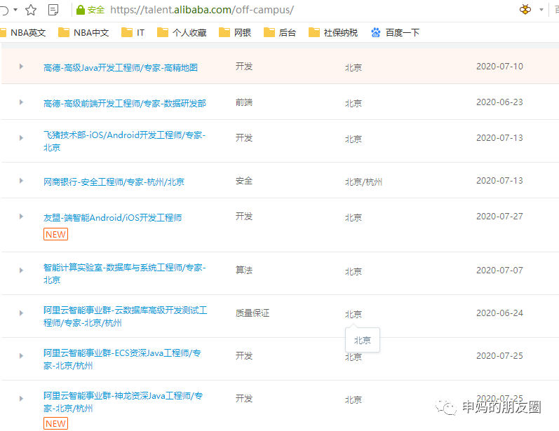
Task: Click the bee extension icon
Action: pyautogui.click(x=525, y=10)
